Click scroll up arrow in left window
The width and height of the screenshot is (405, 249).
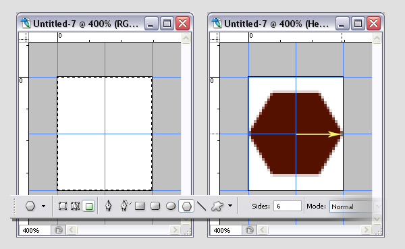point(186,38)
